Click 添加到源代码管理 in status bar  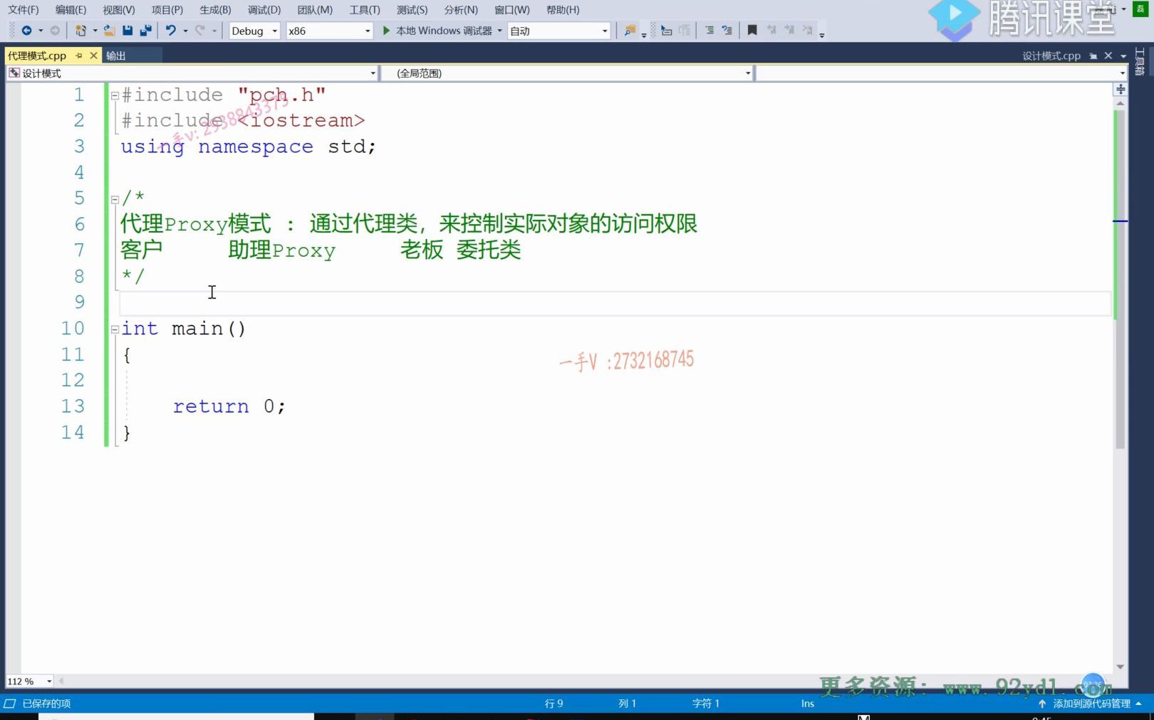1091,704
